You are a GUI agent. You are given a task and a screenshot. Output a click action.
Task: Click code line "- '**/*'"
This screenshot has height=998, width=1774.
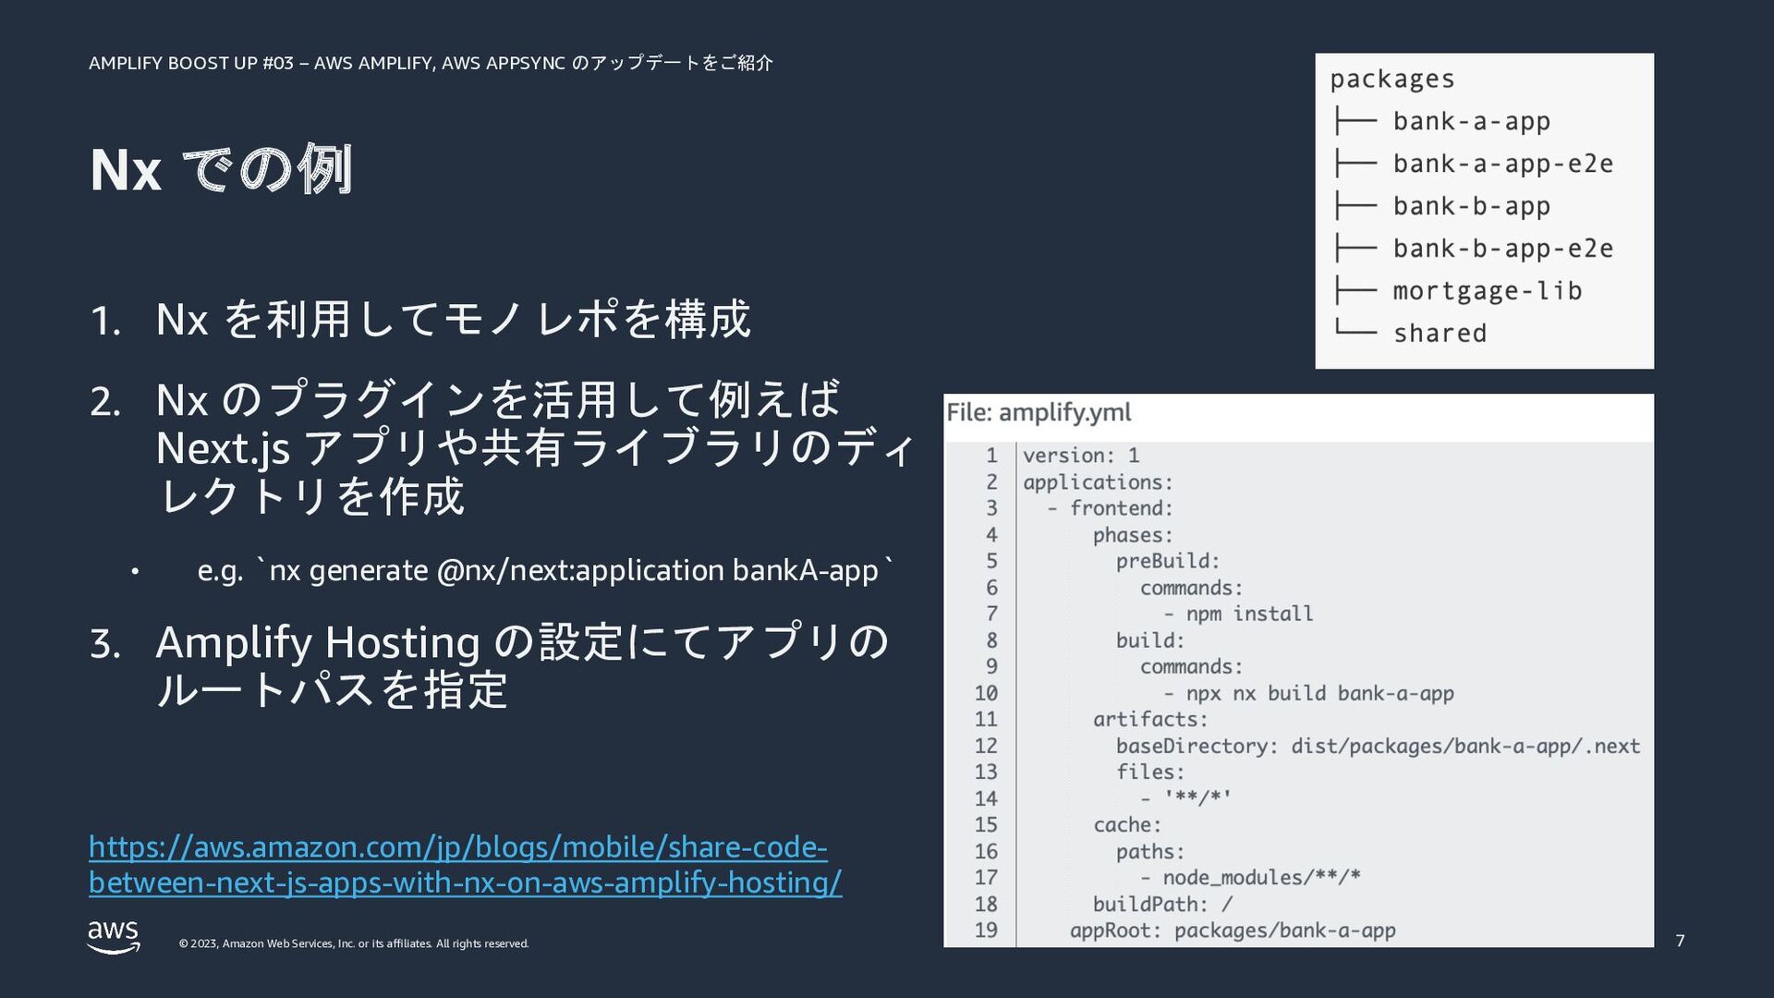tap(1185, 798)
